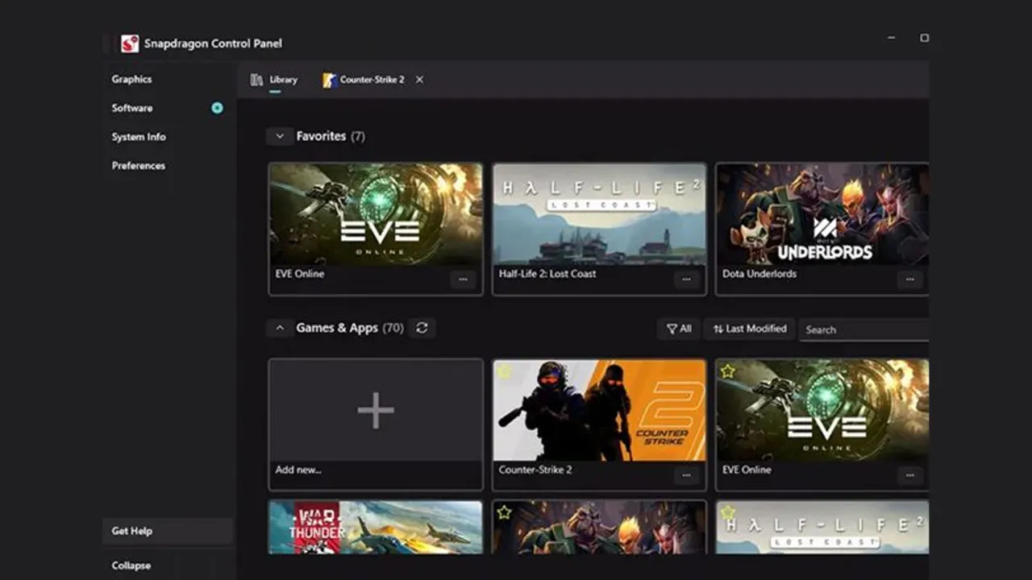Open the All filter dropdown
The image size is (1032, 580).
679,329
